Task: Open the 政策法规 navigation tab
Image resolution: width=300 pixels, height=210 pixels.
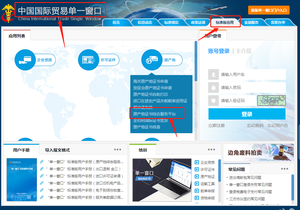Action: [198, 23]
